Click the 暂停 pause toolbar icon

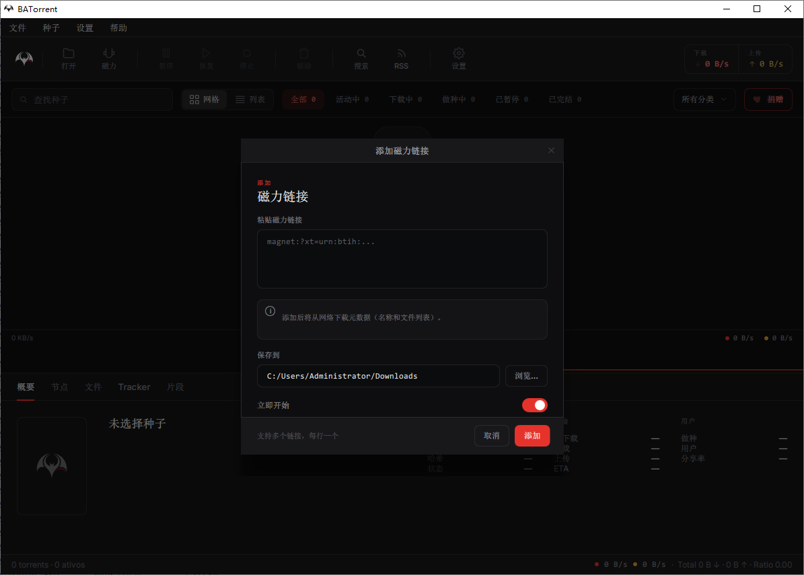pyautogui.click(x=166, y=59)
